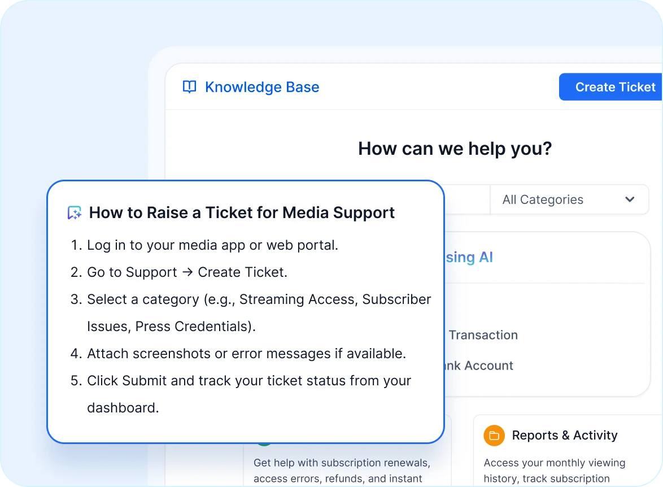Select the How can we help you heading
663x487 pixels.
click(455, 148)
